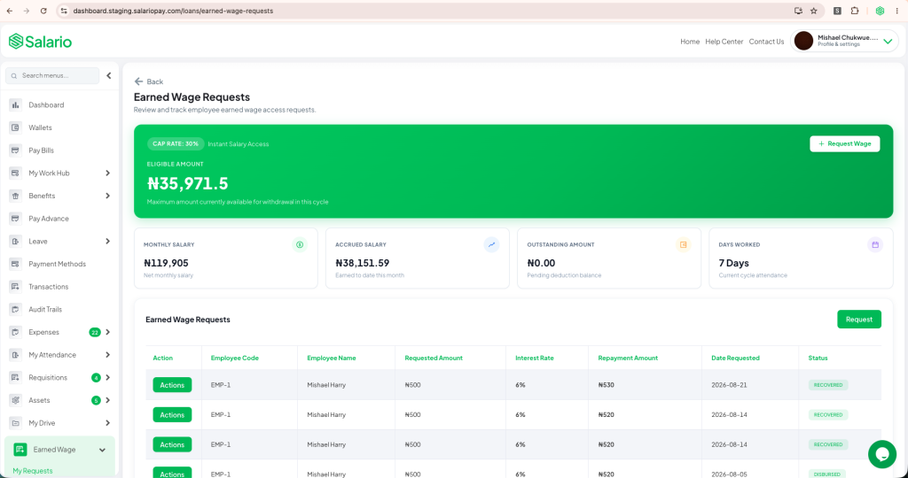Collapse the sidebar with the arrow
The image size is (908, 478).
tap(108, 76)
